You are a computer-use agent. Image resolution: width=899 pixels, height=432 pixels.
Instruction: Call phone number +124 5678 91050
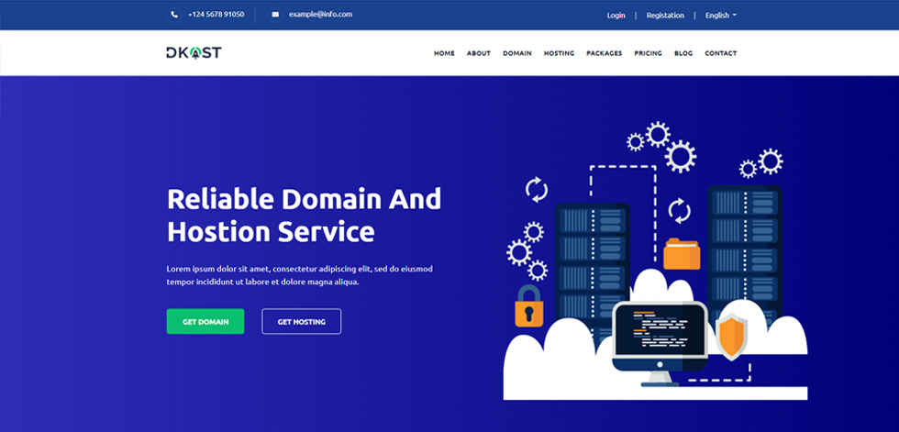coord(216,15)
